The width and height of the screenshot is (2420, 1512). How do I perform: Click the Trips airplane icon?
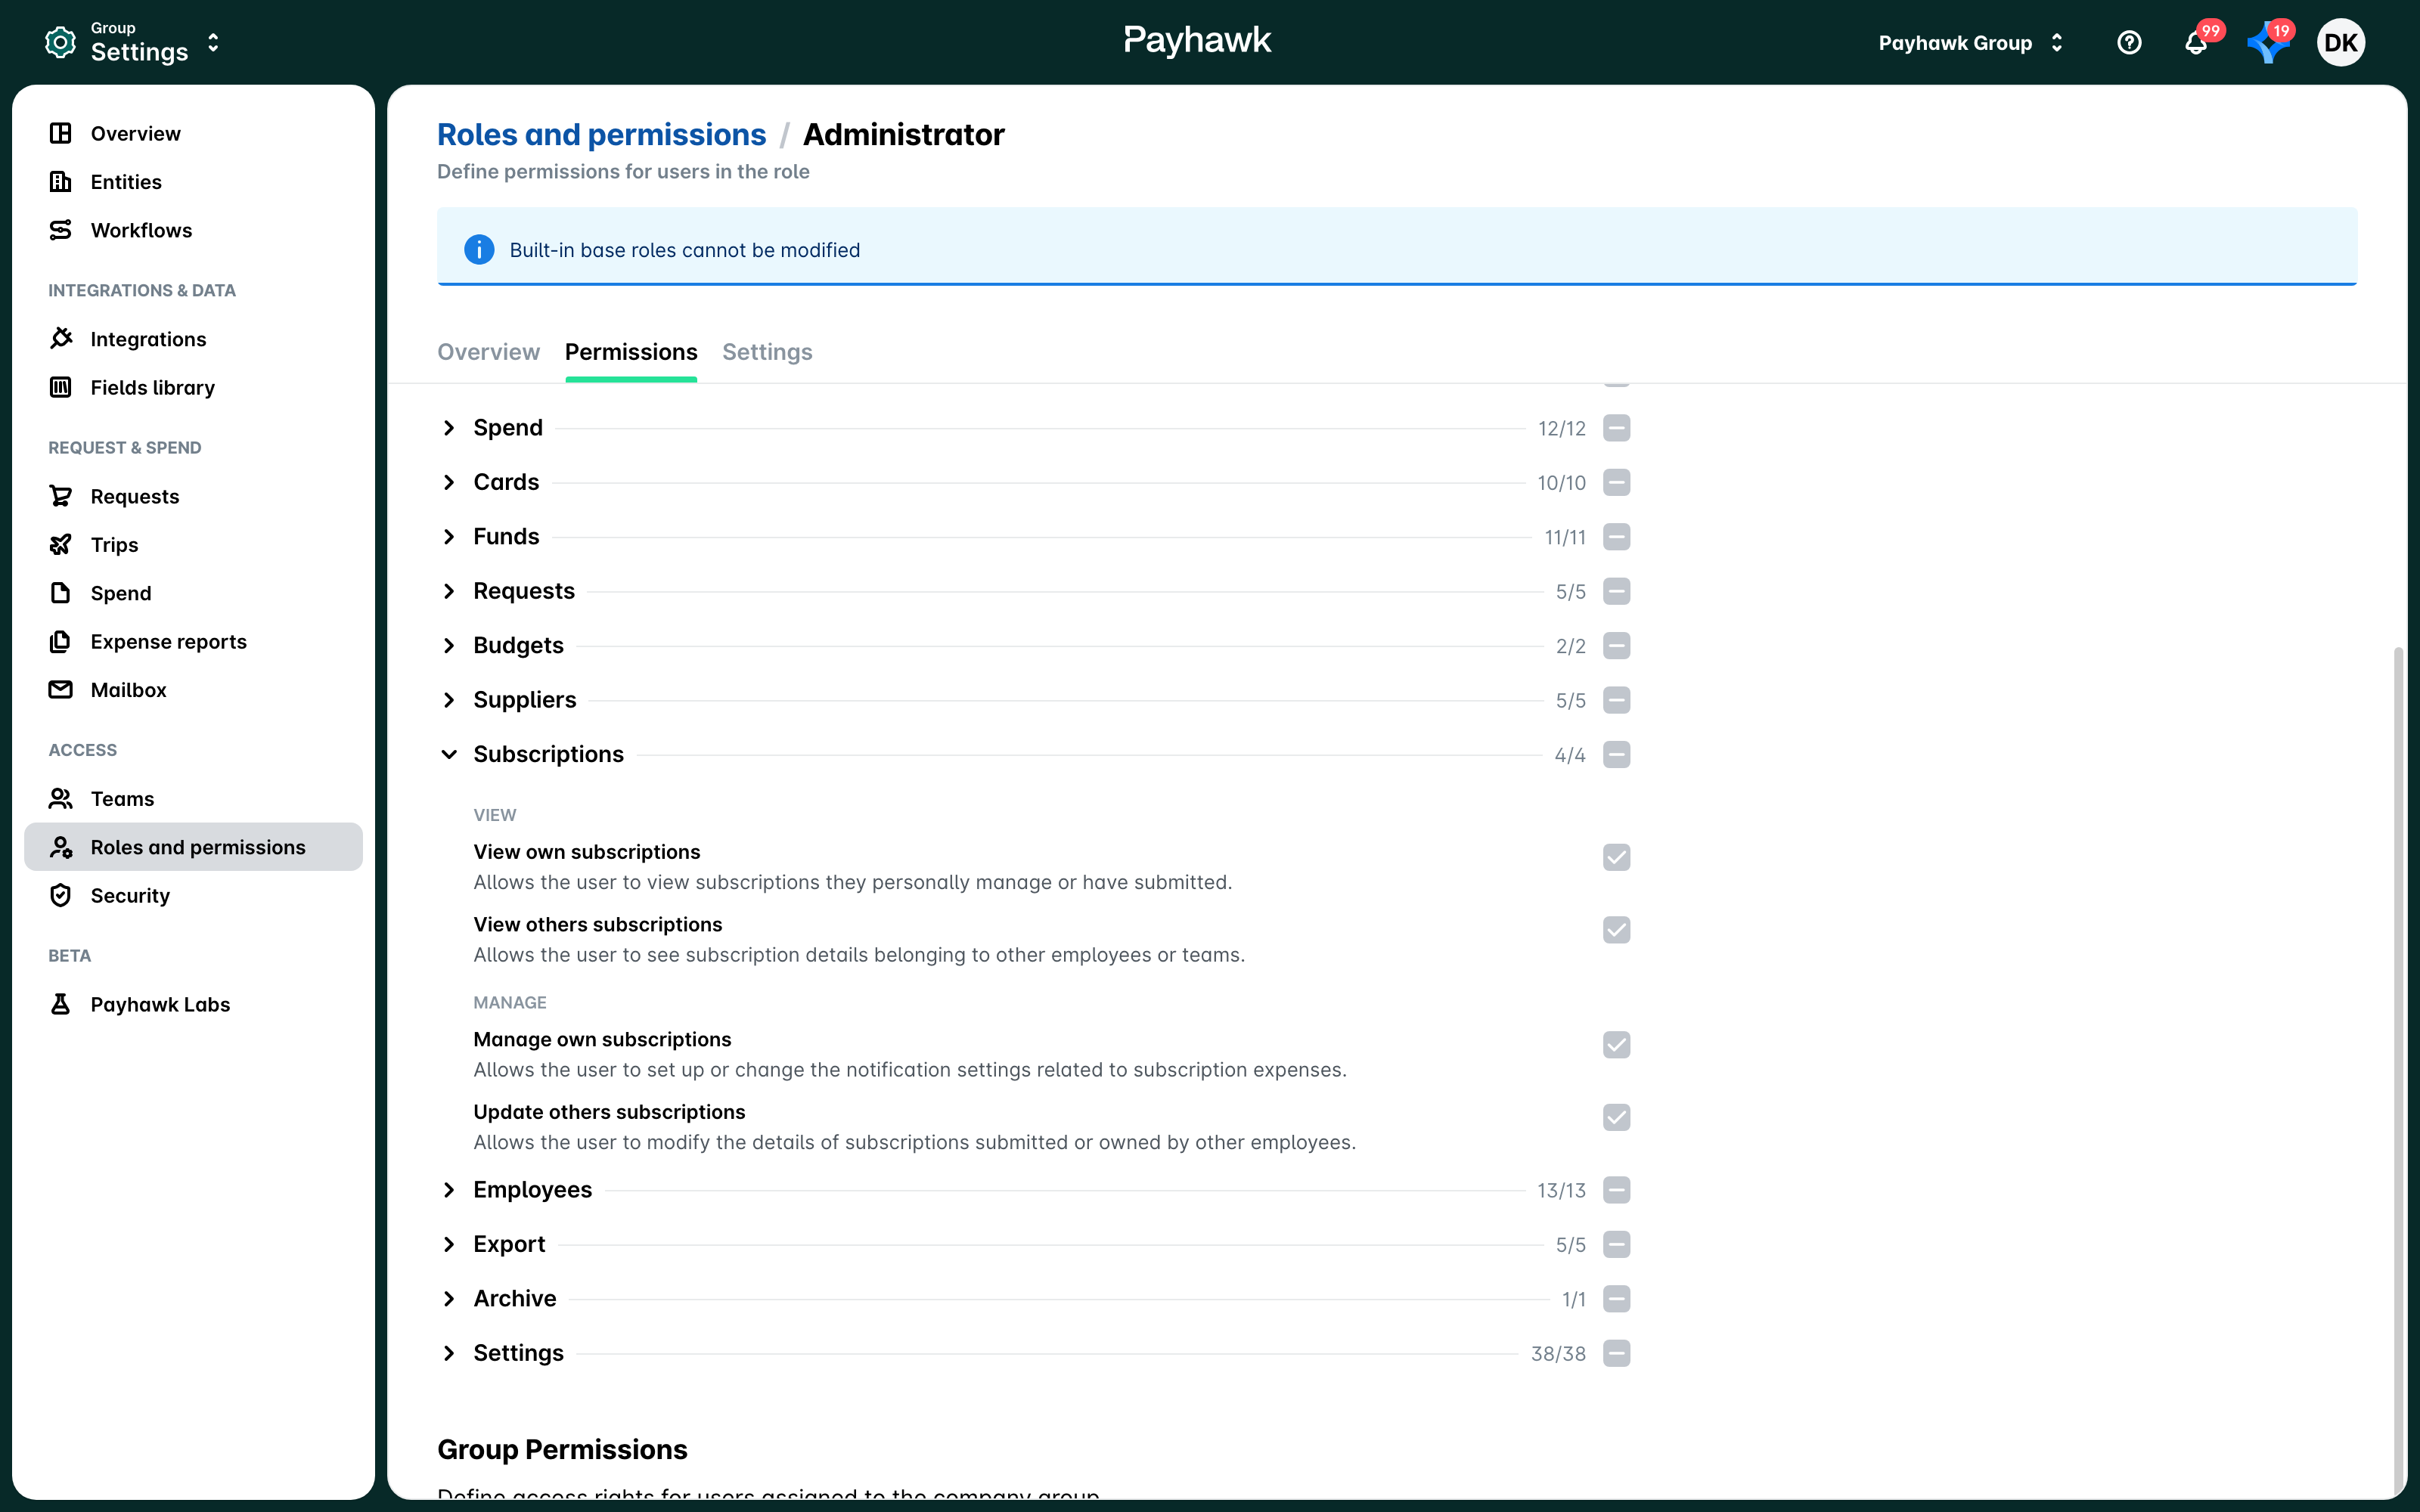(x=61, y=544)
